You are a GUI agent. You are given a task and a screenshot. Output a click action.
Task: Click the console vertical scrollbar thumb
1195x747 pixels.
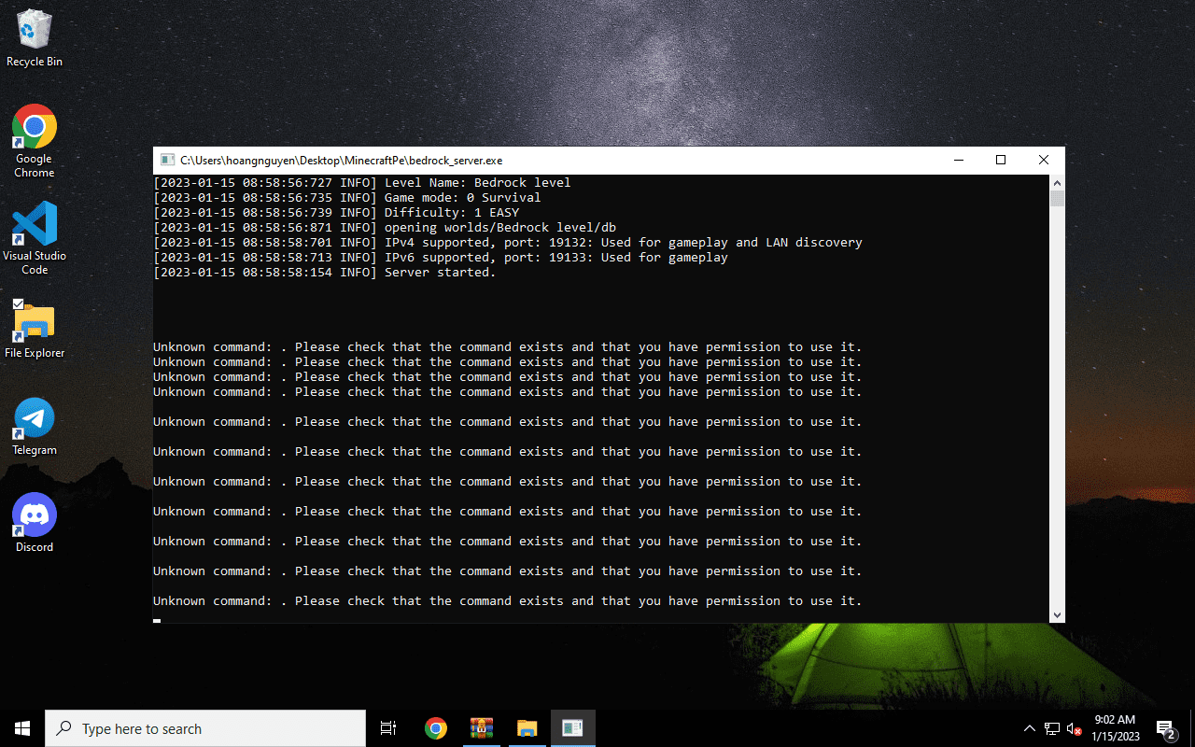[1057, 198]
